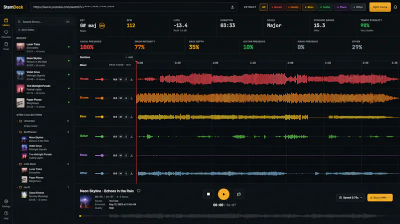Collapse the Lo-Fi collection folder
Viewport: 400px width, 224px height.
tap(17, 187)
